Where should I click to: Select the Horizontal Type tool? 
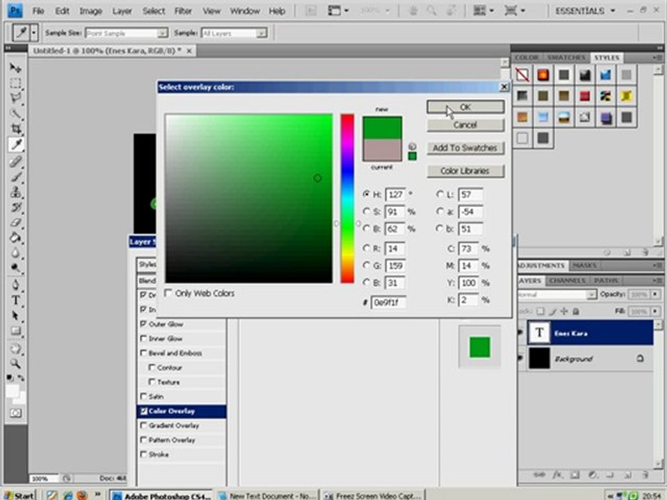pos(15,300)
